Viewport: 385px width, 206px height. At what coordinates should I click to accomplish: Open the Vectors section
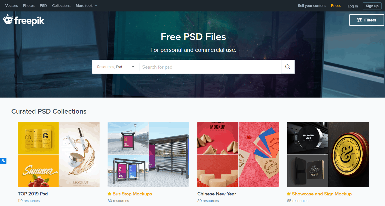pos(11,6)
